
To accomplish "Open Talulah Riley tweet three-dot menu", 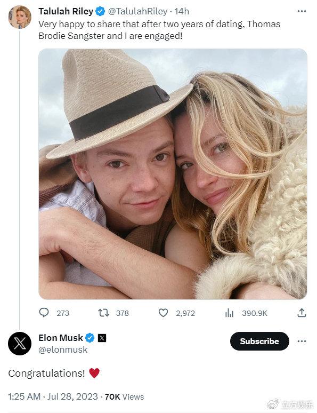I will [302, 11].
